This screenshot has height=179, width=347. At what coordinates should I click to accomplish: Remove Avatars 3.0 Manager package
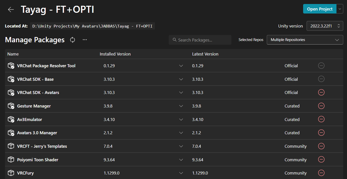tap(321, 133)
